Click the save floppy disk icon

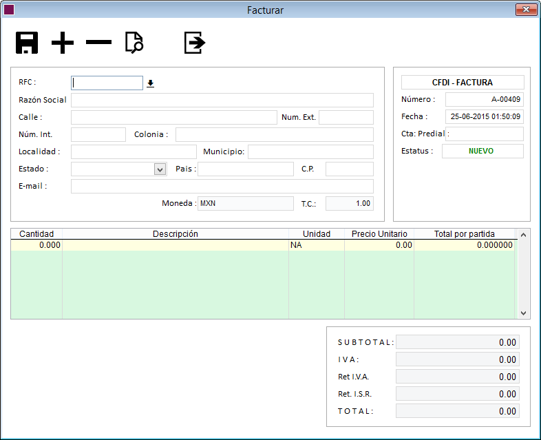click(x=27, y=43)
